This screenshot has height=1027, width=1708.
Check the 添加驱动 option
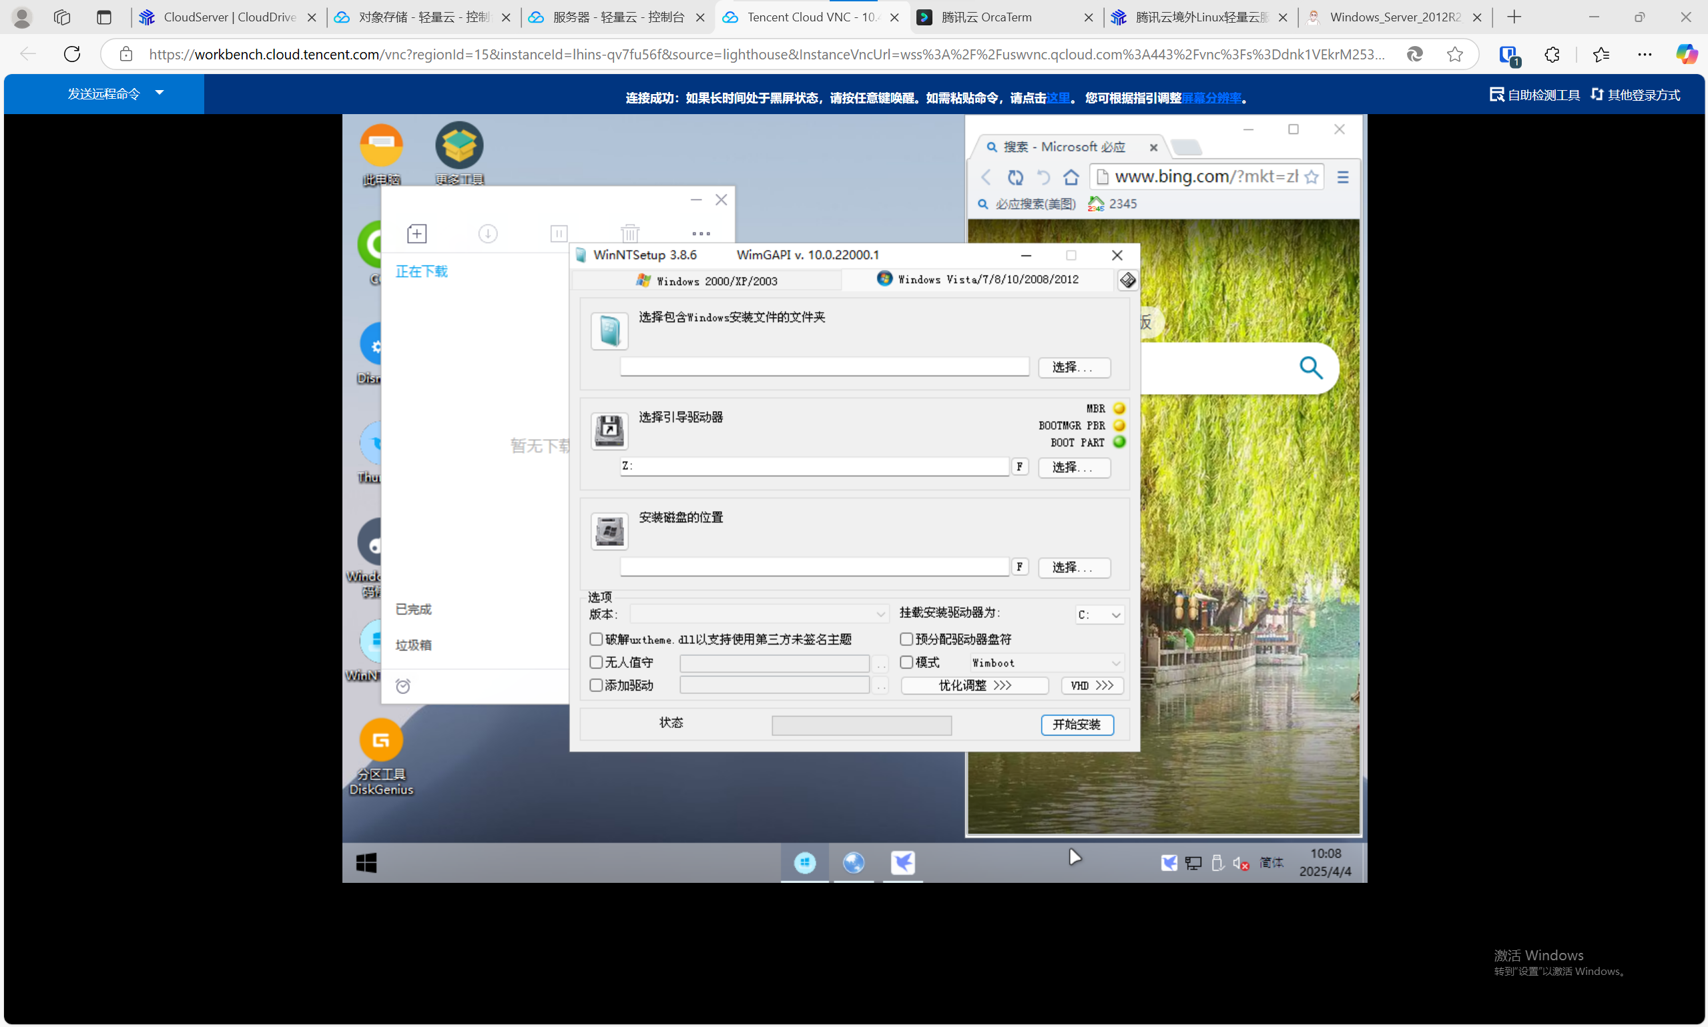pos(596,685)
